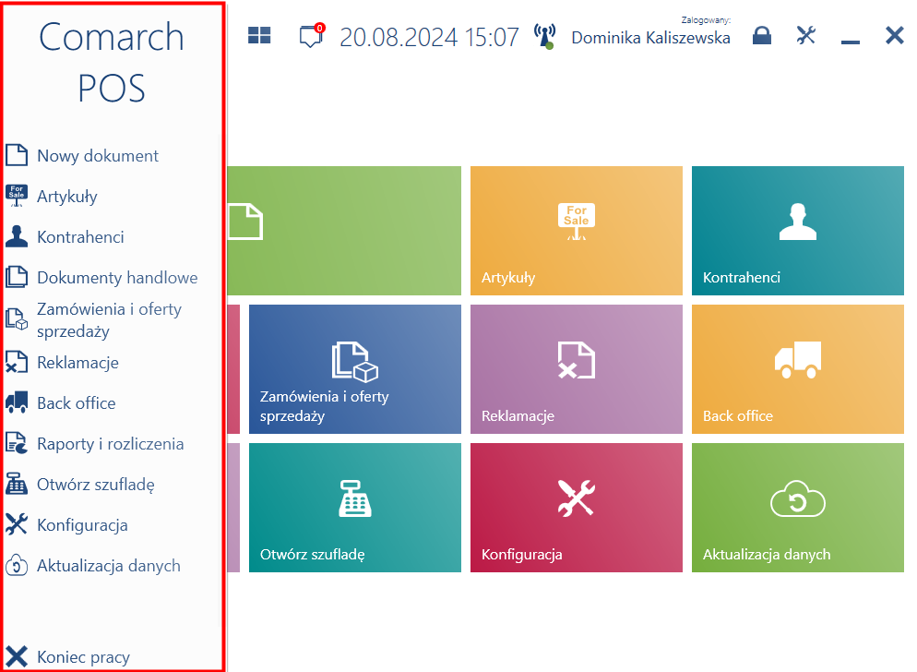Screen dimensions: 917x672
Task: Select Zamówienia i oferty sprzedaży menu text
Action: tap(110, 319)
